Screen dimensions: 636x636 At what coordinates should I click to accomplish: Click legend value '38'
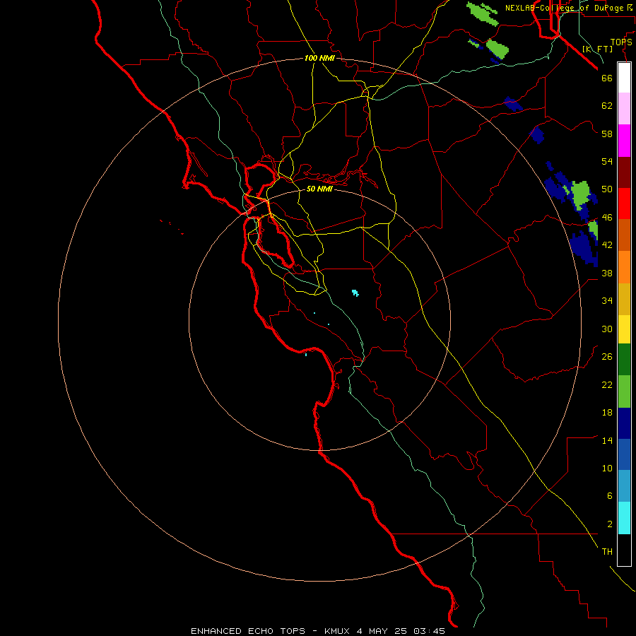pyautogui.click(x=607, y=273)
